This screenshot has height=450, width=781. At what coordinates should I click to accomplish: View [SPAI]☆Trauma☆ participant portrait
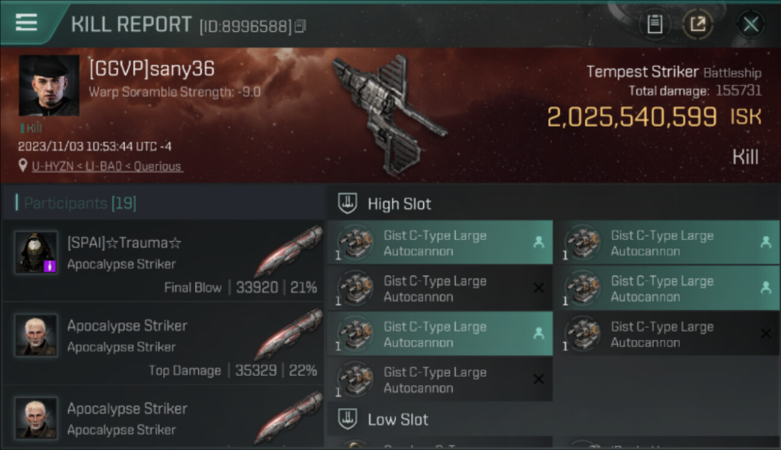click(x=36, y=252)
